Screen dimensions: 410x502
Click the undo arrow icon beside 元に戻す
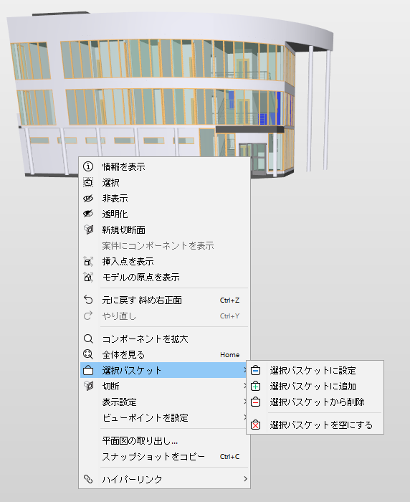pyautogui.click(x=88, y=300)
